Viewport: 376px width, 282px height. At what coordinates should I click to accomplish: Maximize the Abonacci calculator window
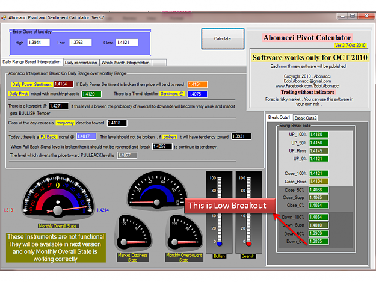coord(353,16)
